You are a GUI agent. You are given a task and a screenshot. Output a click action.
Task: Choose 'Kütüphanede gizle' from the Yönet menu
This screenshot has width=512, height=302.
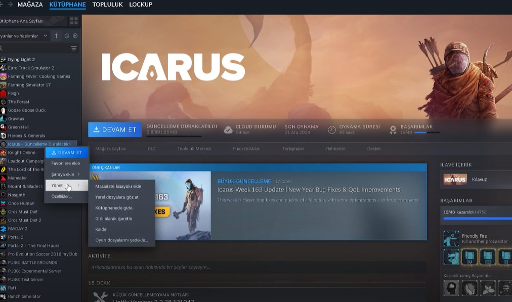(x=115, y=207)
